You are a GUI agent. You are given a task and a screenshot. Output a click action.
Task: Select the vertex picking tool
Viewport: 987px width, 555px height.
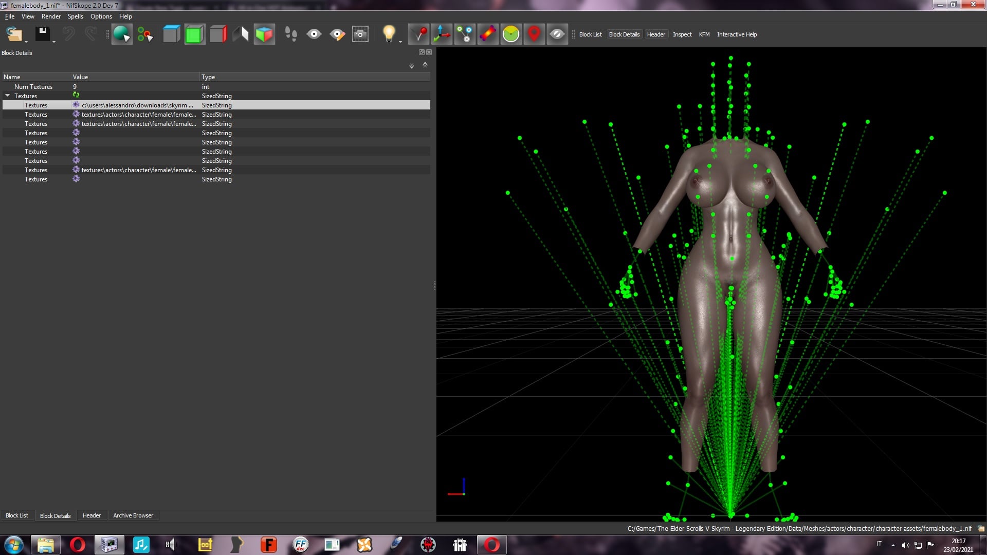[145, 34]
